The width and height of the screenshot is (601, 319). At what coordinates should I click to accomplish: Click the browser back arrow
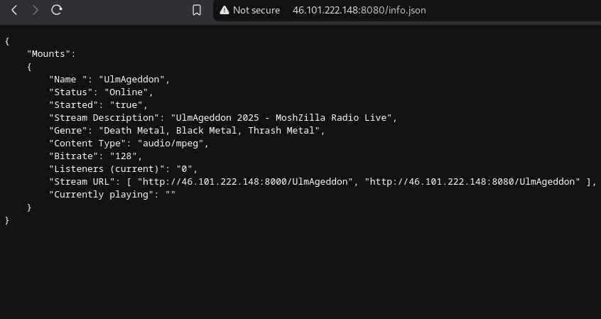(x=13, y=10)
